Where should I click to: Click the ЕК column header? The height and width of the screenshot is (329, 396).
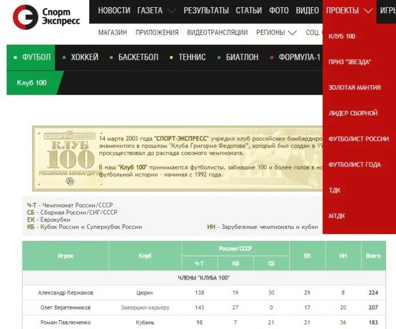pyautogui.click(x=307, y=256)
